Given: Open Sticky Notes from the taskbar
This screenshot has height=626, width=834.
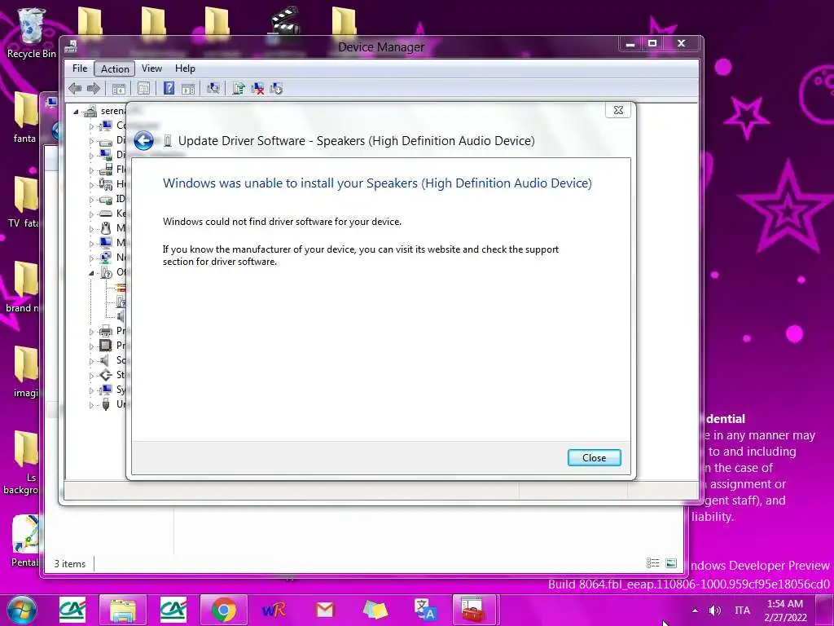Looking at the screenshot, I should tap(375, 611).
